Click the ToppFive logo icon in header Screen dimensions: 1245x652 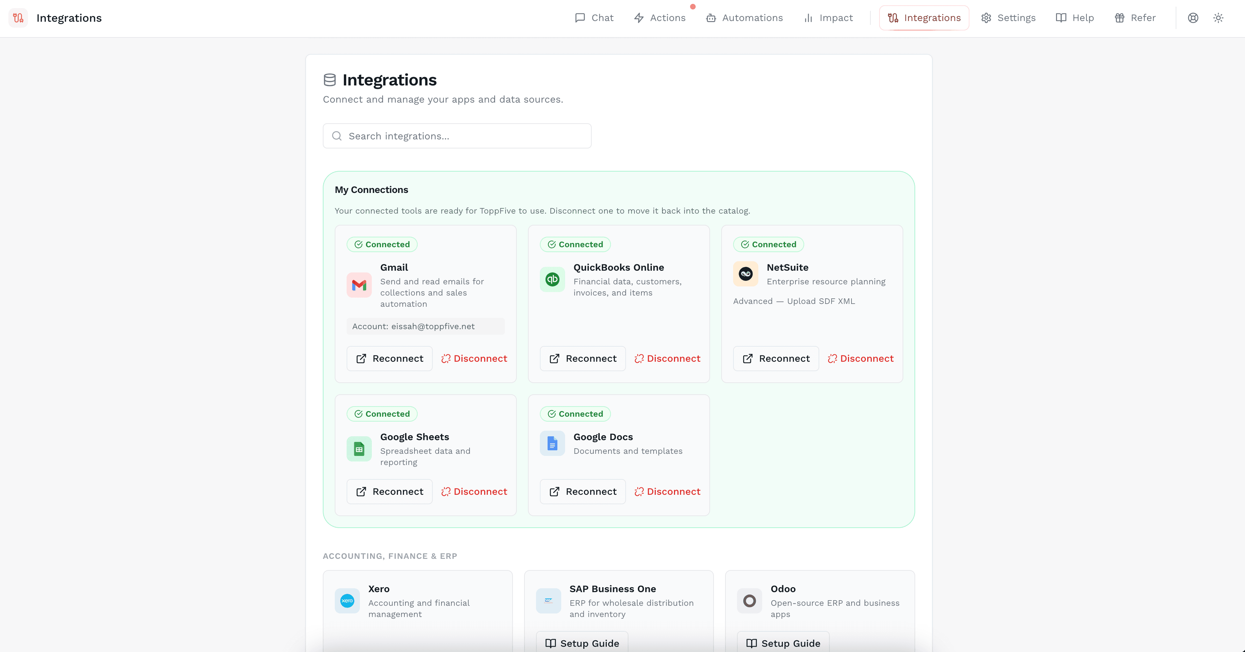pyautogui.click(x=18, y=18)
